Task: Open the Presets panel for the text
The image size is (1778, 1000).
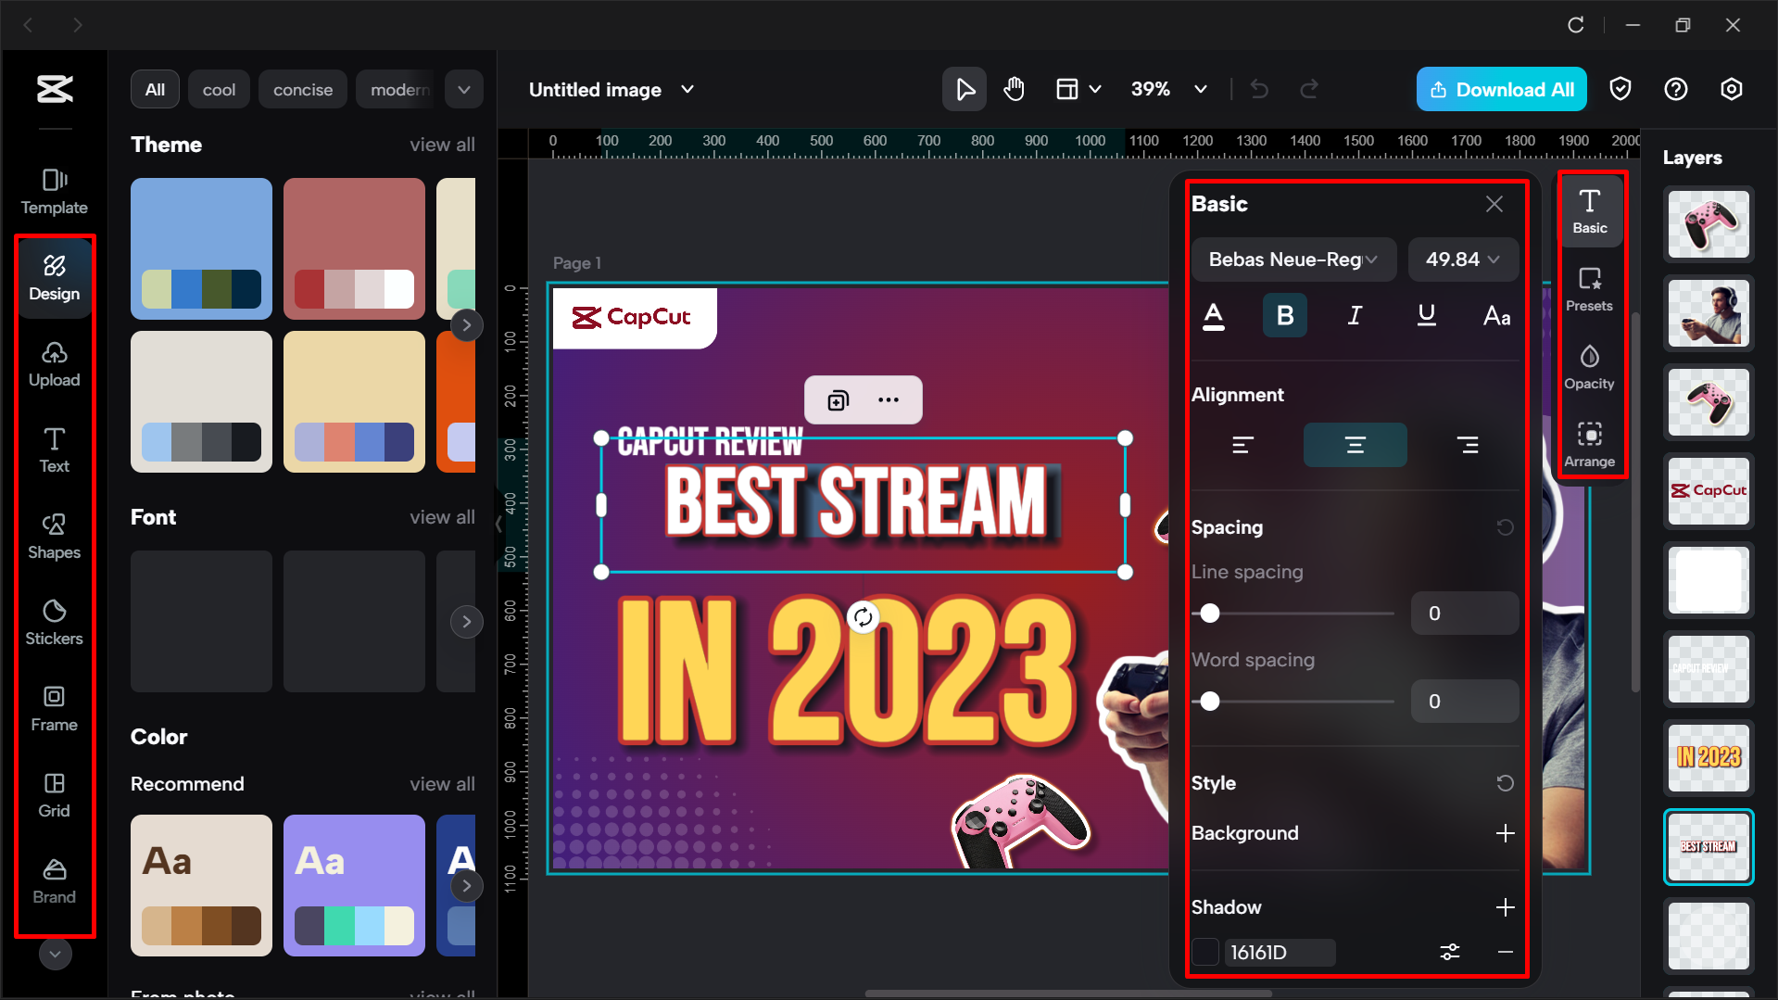Action: pyautogui.click(x=1589, y=289)
